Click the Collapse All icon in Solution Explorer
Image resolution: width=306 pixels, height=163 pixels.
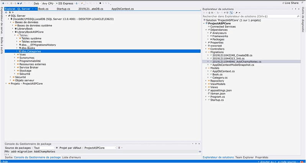pos(225,13)
